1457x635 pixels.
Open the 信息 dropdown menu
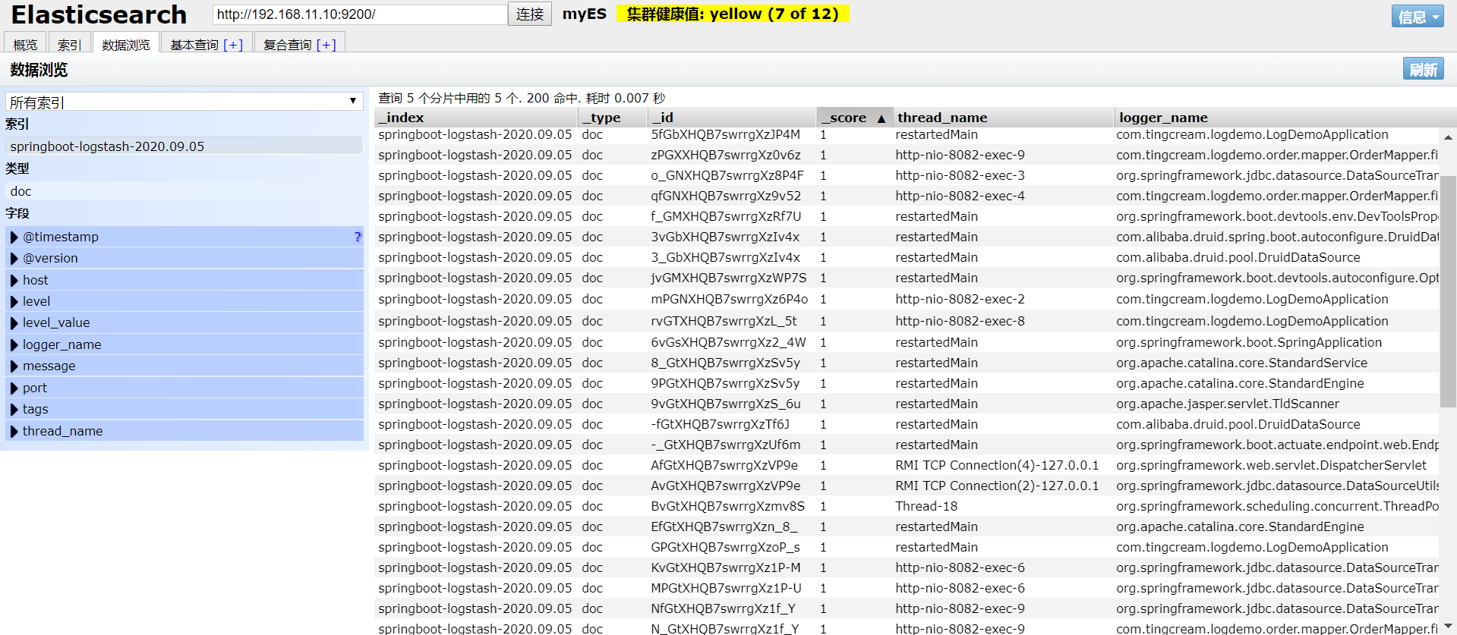click(1417, 16)
